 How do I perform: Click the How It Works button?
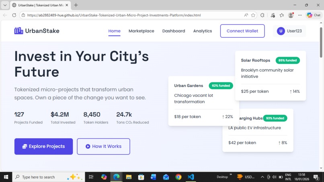pyautogui.click(x=104, y=146)
